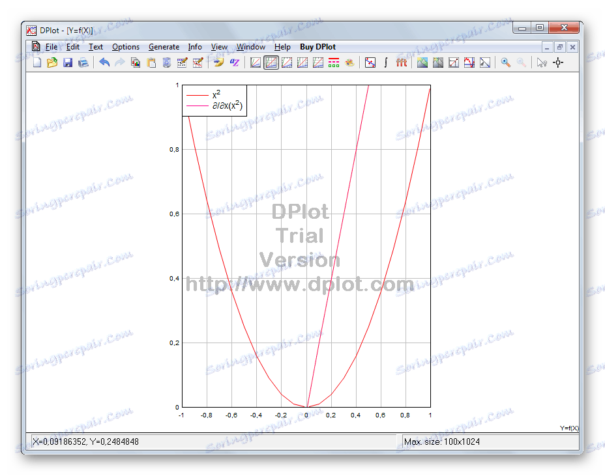
Task: Click the document icon left of File
Action: tap(36, 47)
